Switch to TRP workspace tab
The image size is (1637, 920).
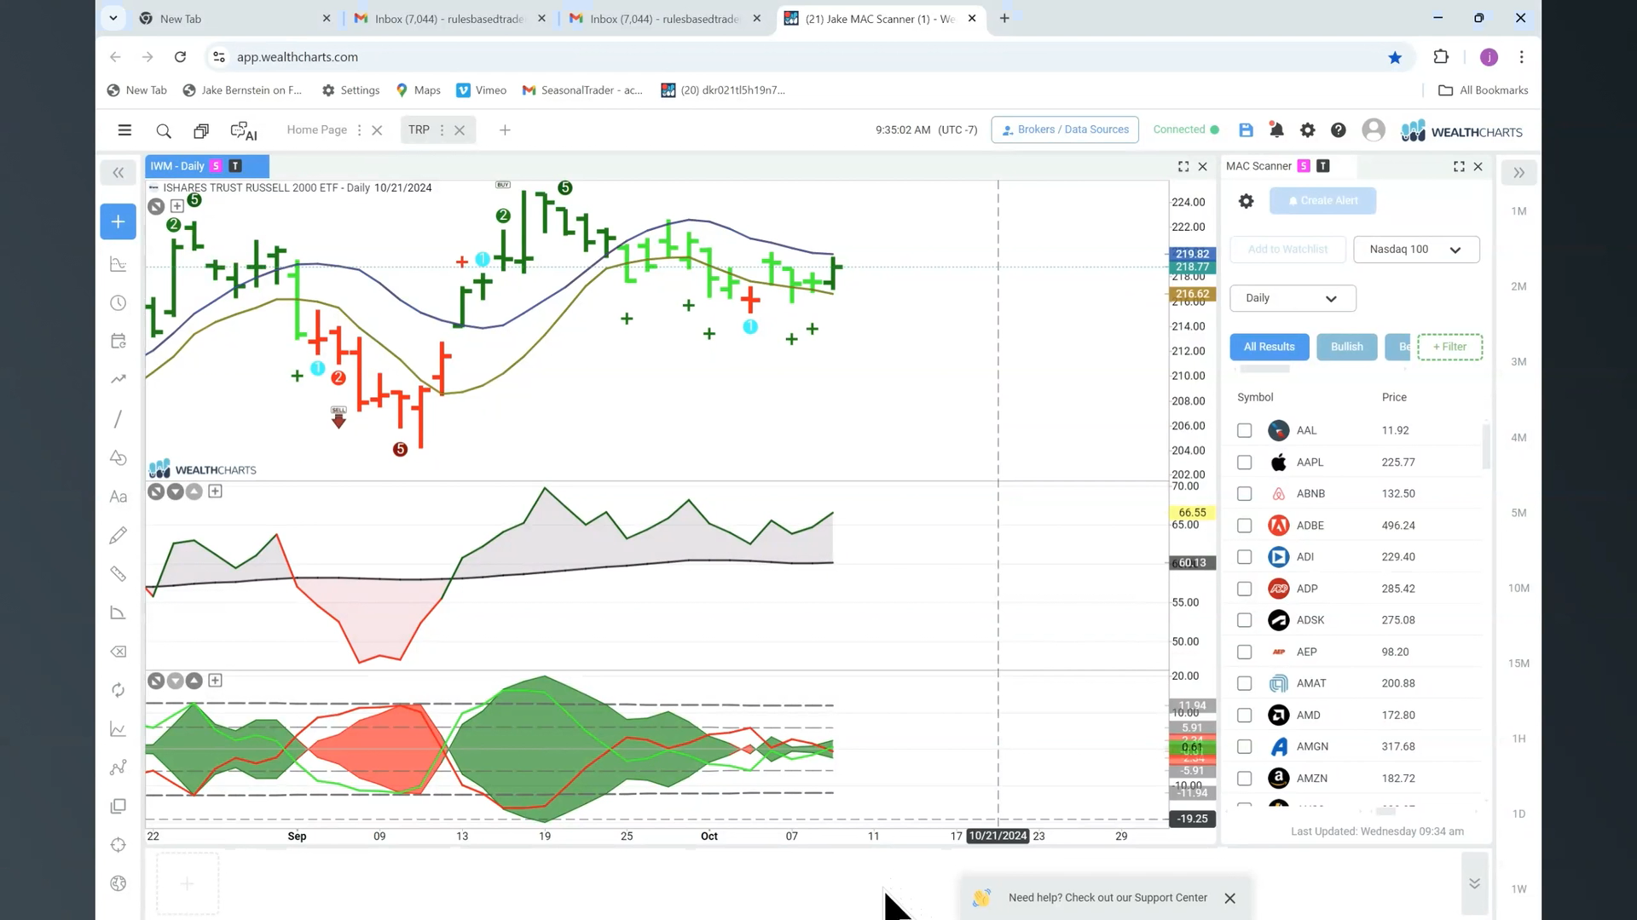click(x=419, y=129)
